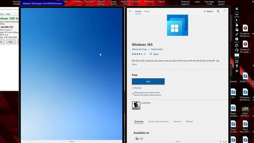The width and height of the screenshot is (254, 143).
Task: Select single-point mouse input in emulator toolbar
Action: click(237, 20)
